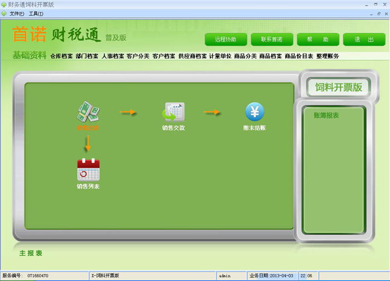The width and height of the screenshot is (390, 281).
Task: Open the 工具(T) menu
Action: tap(36, 13)
